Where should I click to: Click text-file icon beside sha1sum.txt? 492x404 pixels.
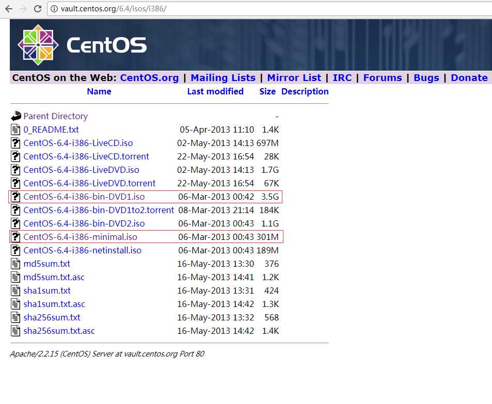point(15,290)
